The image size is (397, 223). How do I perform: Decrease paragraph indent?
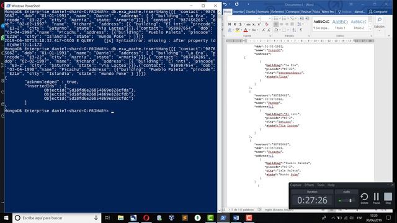(301, 19)
